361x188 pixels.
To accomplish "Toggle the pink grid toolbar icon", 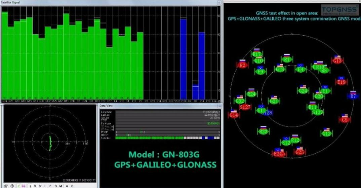I will click(23, 186).
